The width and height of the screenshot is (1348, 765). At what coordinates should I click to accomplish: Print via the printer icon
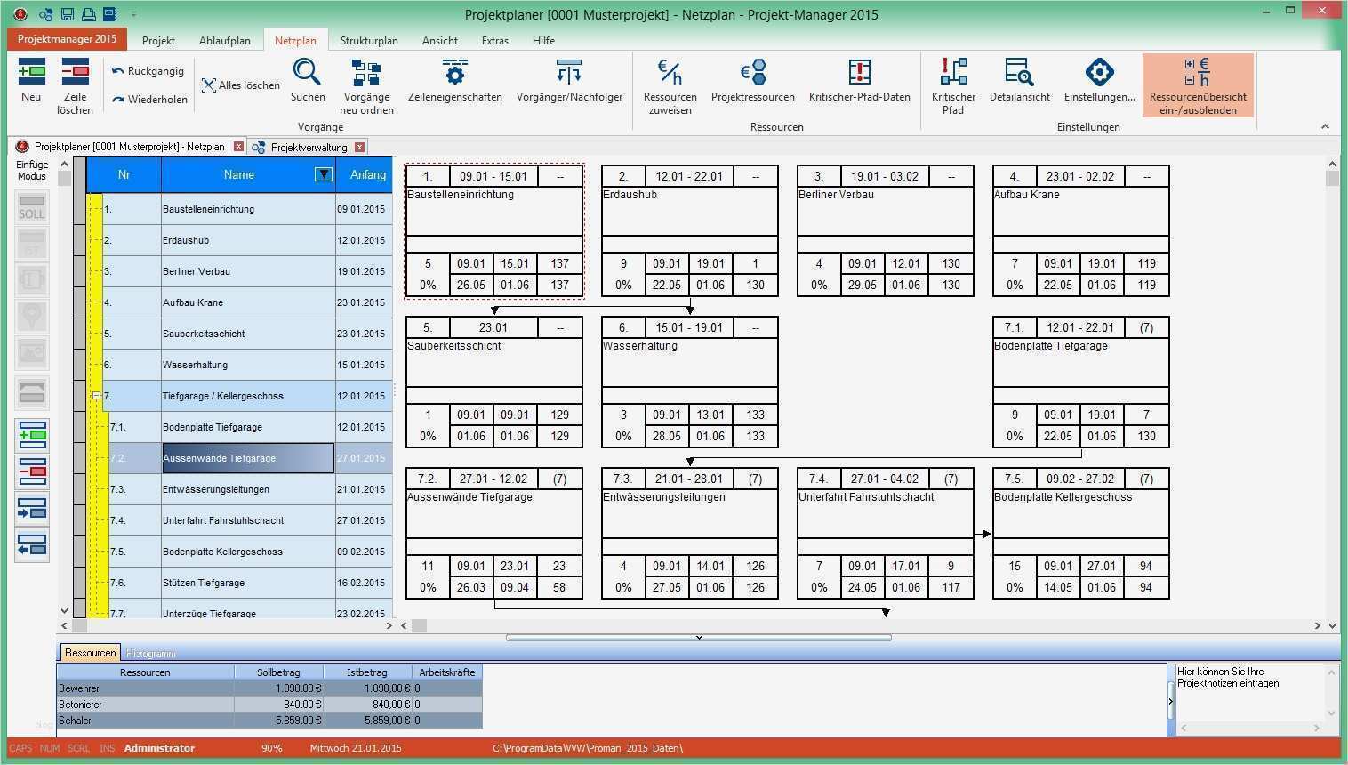pos(88,14)
